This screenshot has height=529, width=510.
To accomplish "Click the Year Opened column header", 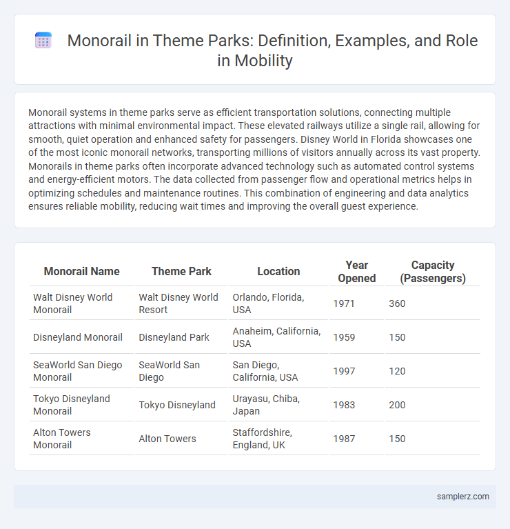I will (356, 272).
